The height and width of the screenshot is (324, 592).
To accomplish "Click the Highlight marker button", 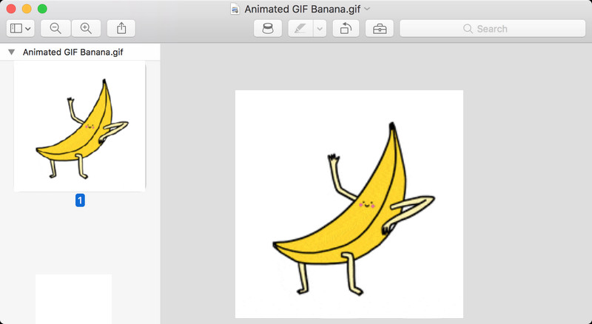I will click(300, 29).
